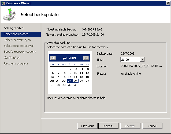The height and width of the screenshot is (134, 171).
Task: Click the 21:00 time field
Action: (x=130, y=60)
